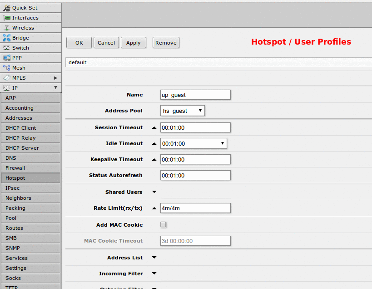Open Firewall submenu item

[31, 168]
